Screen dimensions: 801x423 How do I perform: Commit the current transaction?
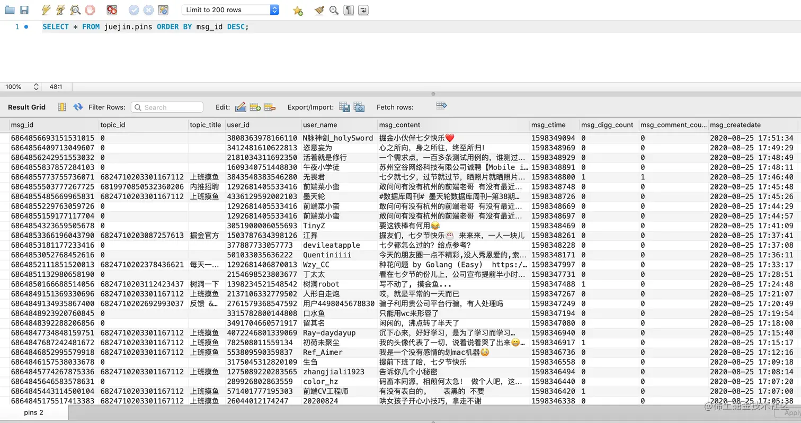coord(134,10)
